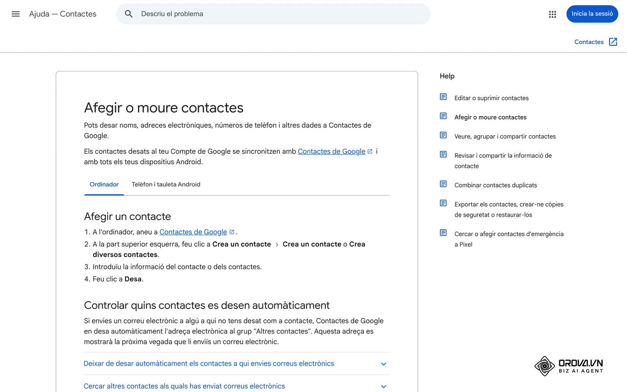Click article icon for Exportar els contactes
627x392 pixels.
tap(443, 203)
